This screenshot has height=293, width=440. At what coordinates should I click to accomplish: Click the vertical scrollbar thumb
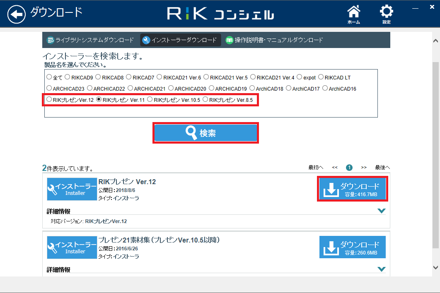point(435,155)
